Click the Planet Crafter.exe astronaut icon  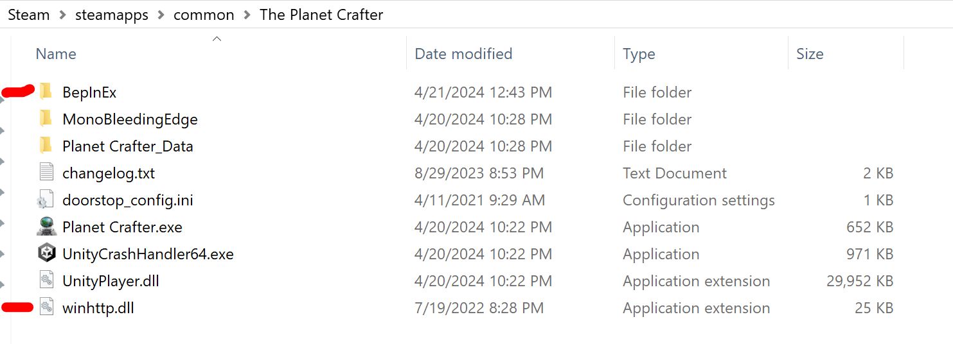coord(46,227)
